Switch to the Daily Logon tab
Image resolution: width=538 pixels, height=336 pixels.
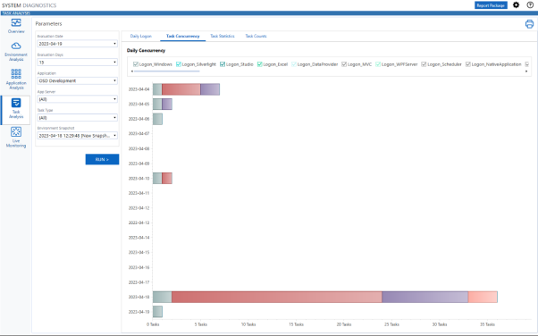(140, 36)
